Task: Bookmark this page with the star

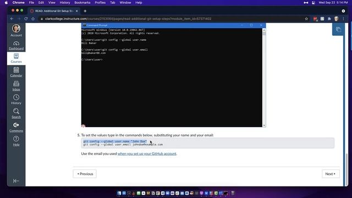Action: pyautogui.click(x=306, y=19)
